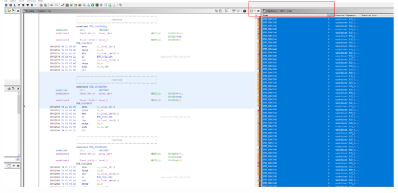
Task: Click the FUN_00002868 function name in the listing
Action: (x=98, y=27)
